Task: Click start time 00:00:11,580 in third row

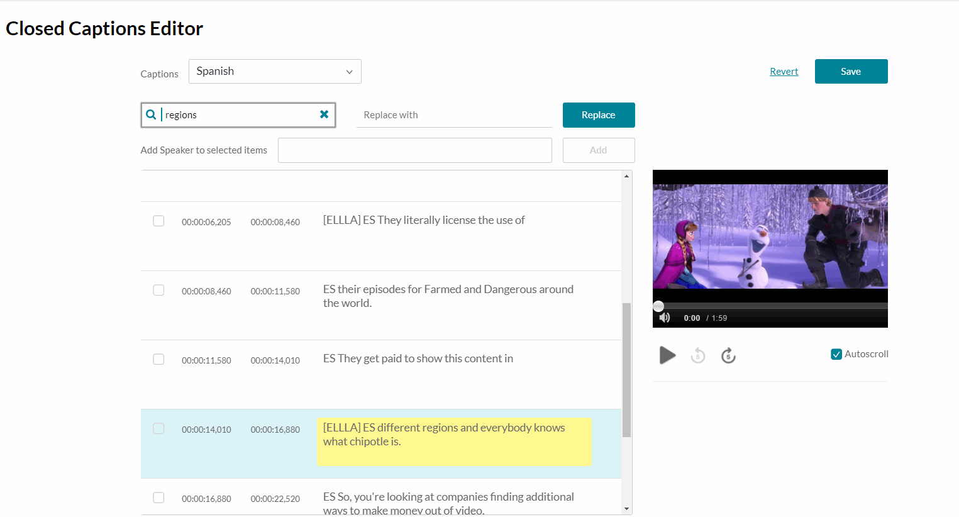Action: point(206,360)
